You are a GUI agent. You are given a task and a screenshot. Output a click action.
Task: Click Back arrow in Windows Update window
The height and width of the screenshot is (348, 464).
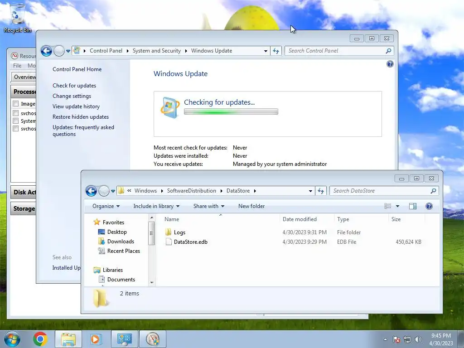(47, 51)
